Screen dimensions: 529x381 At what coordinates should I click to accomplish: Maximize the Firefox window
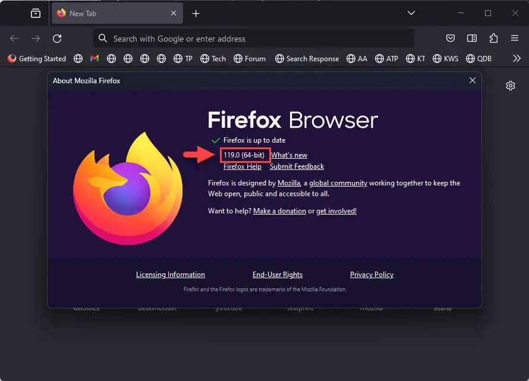pyautogui.click(x=488, y=13)
